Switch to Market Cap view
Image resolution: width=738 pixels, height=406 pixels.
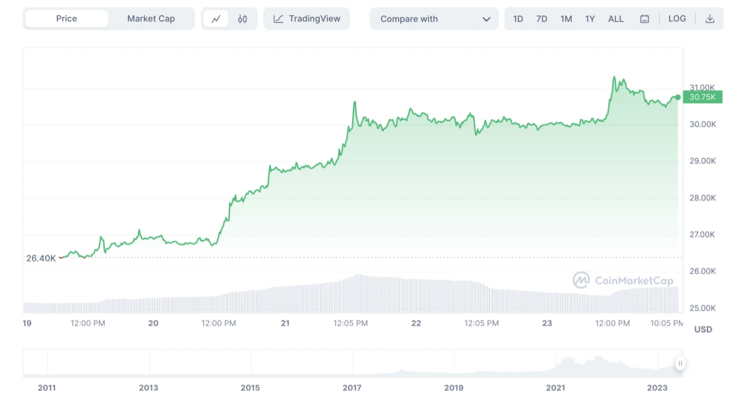pyautogui.click(x=151, y=19)
